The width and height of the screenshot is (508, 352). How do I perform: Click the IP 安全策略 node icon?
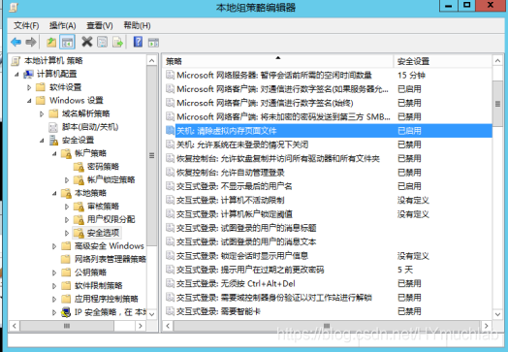point(66,312)
